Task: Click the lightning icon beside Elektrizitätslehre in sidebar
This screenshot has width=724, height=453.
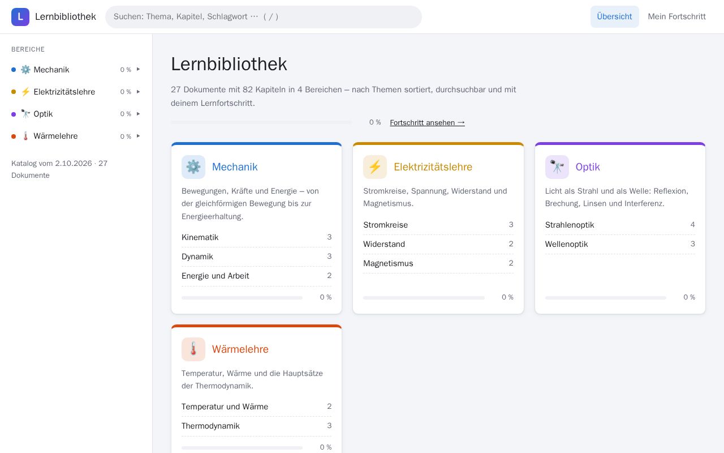Action: [25, 92]
